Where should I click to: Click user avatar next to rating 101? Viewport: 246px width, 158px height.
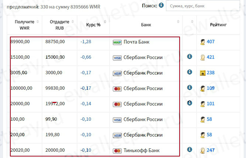[202, 104]
